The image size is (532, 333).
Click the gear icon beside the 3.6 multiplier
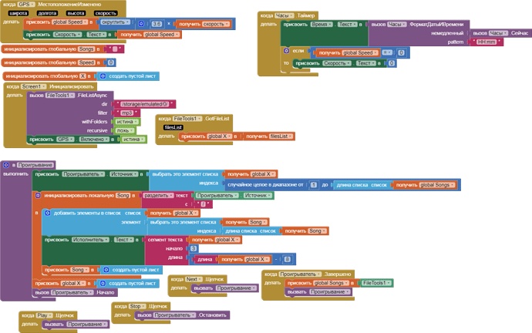(142, 24)
